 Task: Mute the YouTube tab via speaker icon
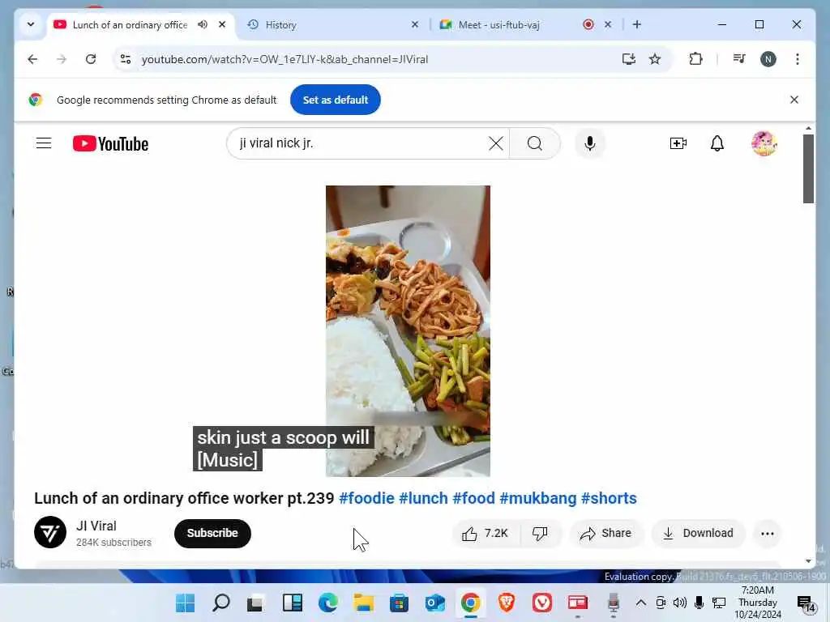202,25
